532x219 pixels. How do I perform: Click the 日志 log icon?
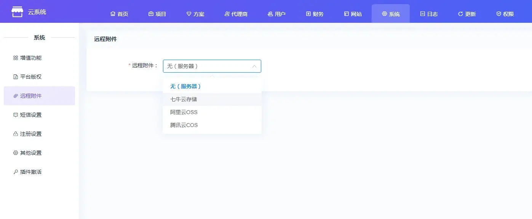tap(422, 14)
